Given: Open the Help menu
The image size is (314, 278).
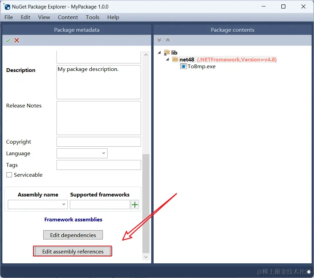Looking at the screenshot, I should click(x=113, y=17).
